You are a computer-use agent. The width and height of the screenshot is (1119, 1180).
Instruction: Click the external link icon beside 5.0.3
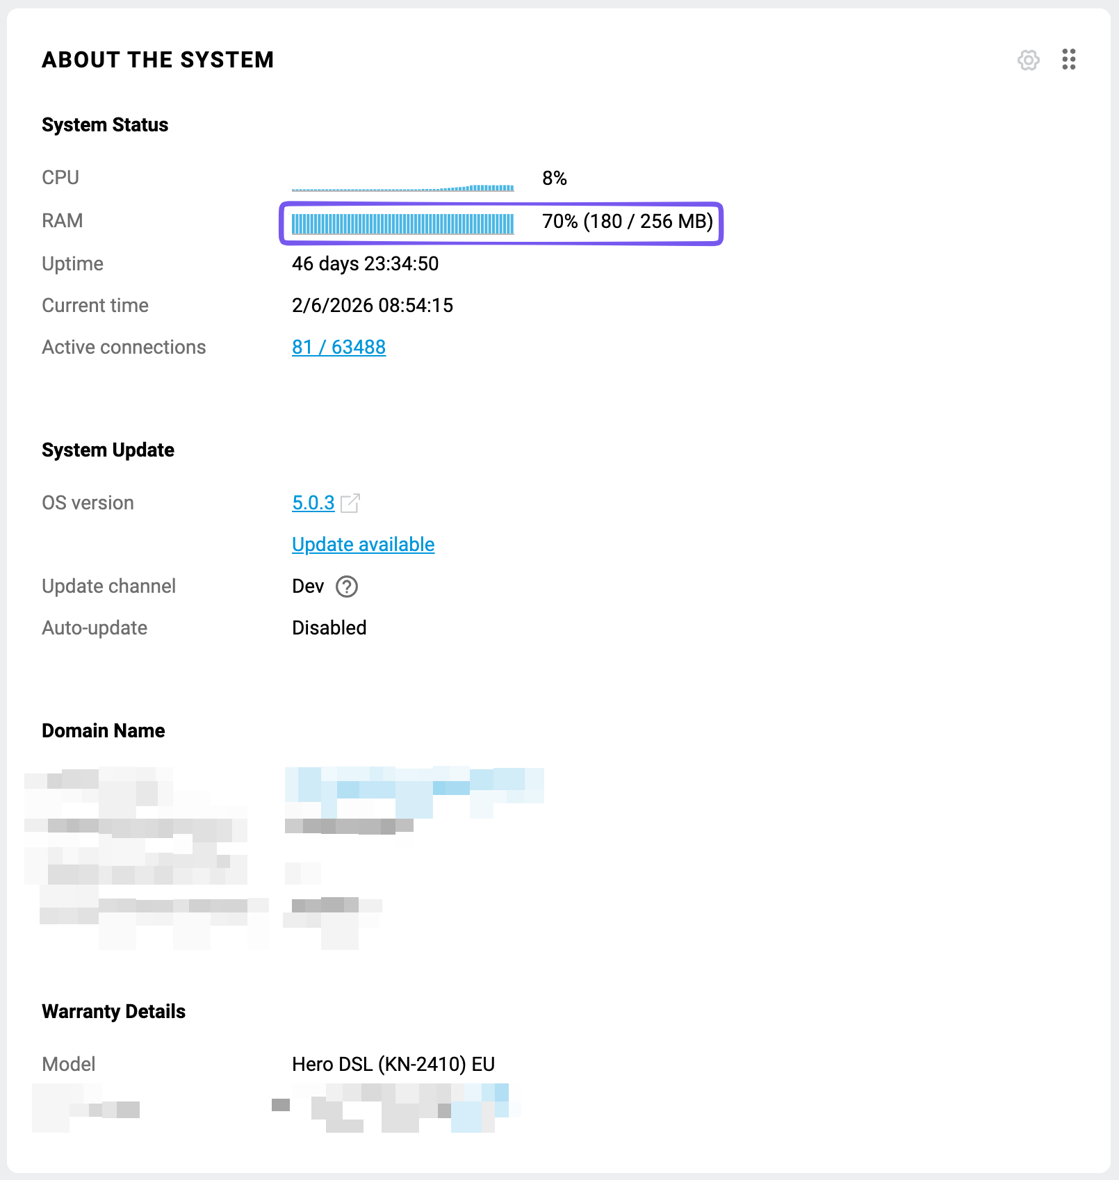point(350,502)
